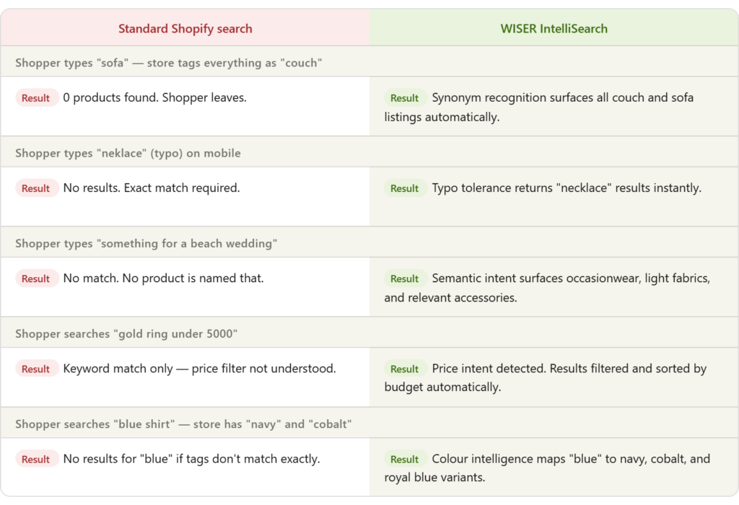Click the Standard Shopify search column header
Image resolution: width=739 pixels, height=505 pixels.
tap(185, 29)
